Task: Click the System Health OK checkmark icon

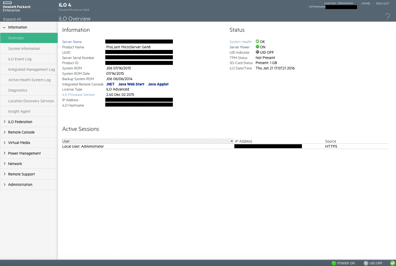Action: coord(257,41)
